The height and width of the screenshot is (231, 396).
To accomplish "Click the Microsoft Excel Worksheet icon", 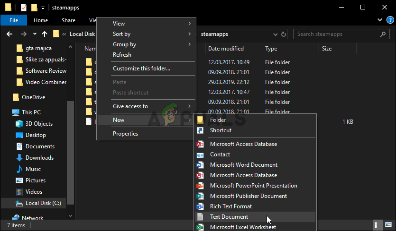I will pyautogui.click(x=200, y=227).
